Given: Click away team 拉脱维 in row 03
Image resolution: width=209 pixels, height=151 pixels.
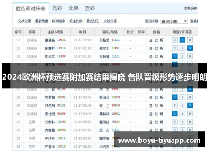Looking at the screenshot, I should (104, 57).
